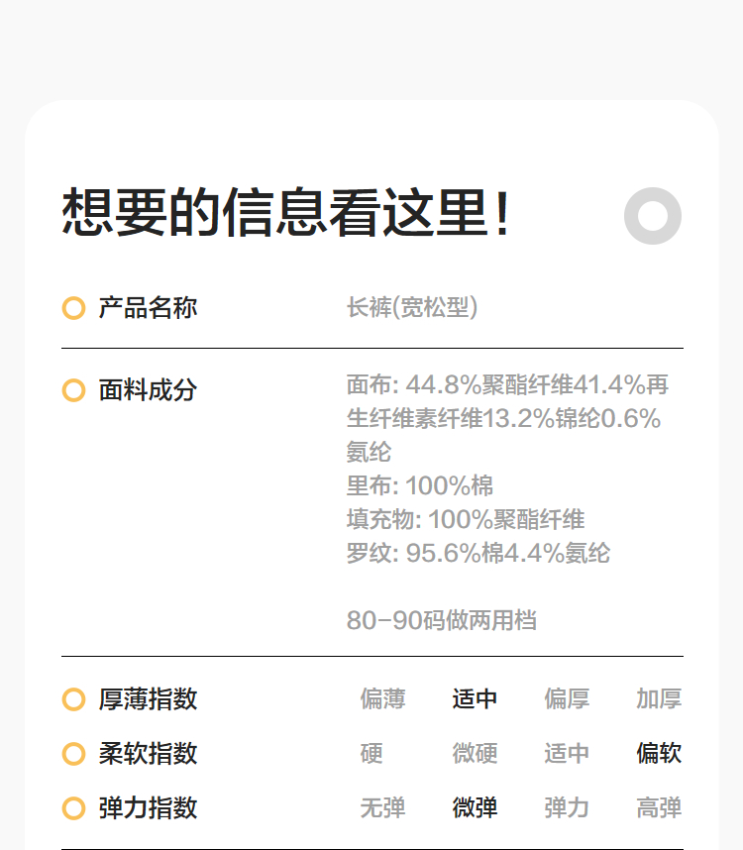Select 偏薄 in the thickness index row

(x=382, y=699)
